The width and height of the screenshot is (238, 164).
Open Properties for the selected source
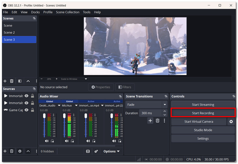[101, 87]
